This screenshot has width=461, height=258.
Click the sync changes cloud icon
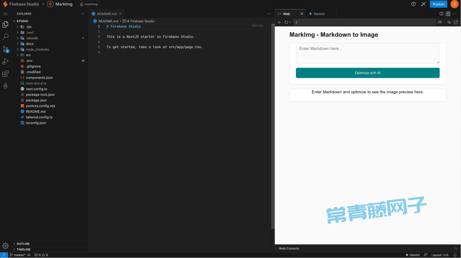[x=29, y=255]
